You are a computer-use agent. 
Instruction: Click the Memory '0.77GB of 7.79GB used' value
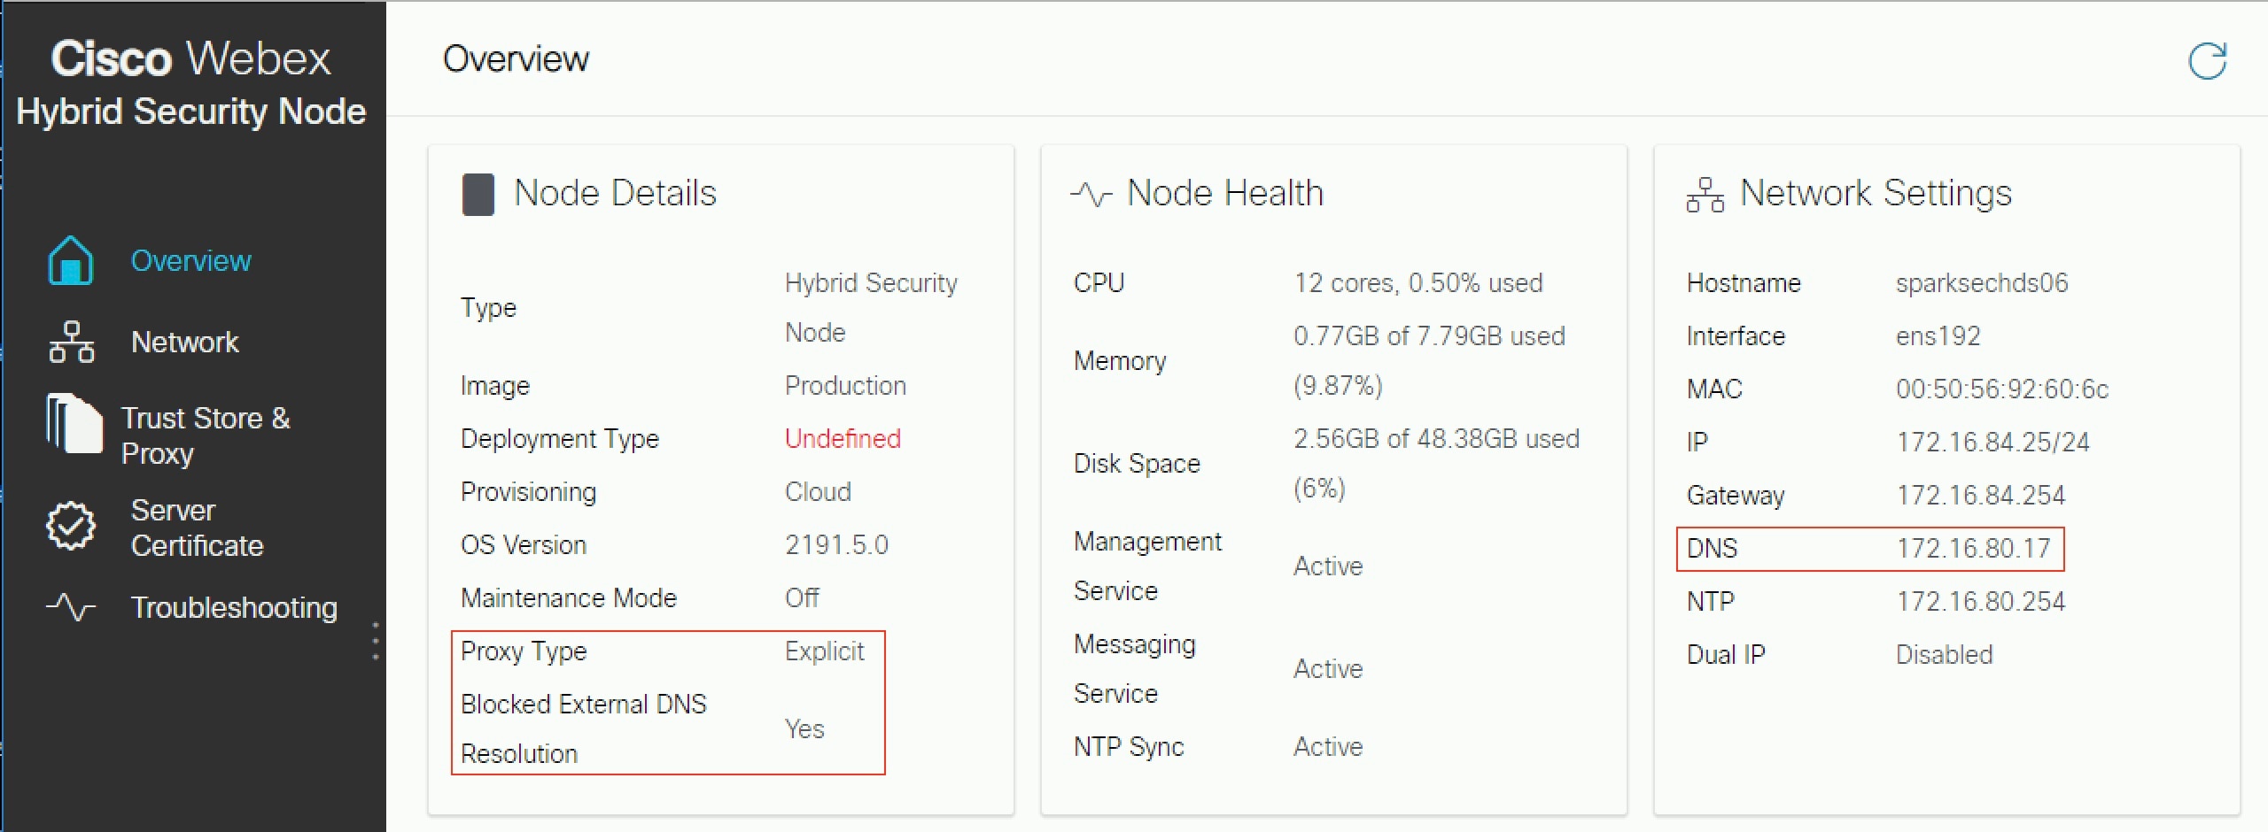pyautogui.click(x=1429, y=361)
